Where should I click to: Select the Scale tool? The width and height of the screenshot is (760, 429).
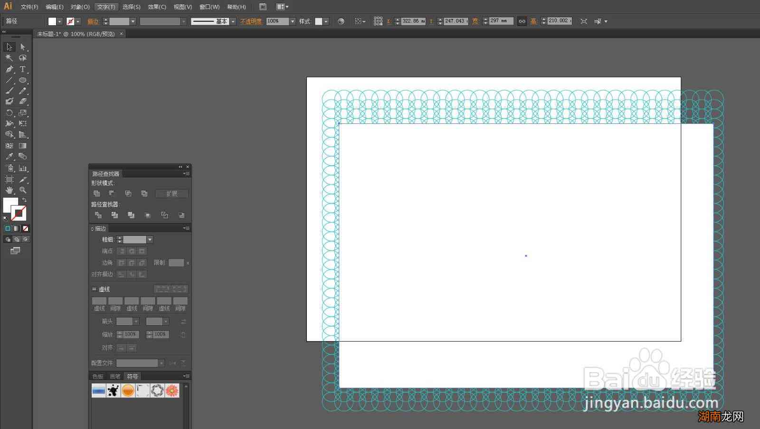point(22,113)
